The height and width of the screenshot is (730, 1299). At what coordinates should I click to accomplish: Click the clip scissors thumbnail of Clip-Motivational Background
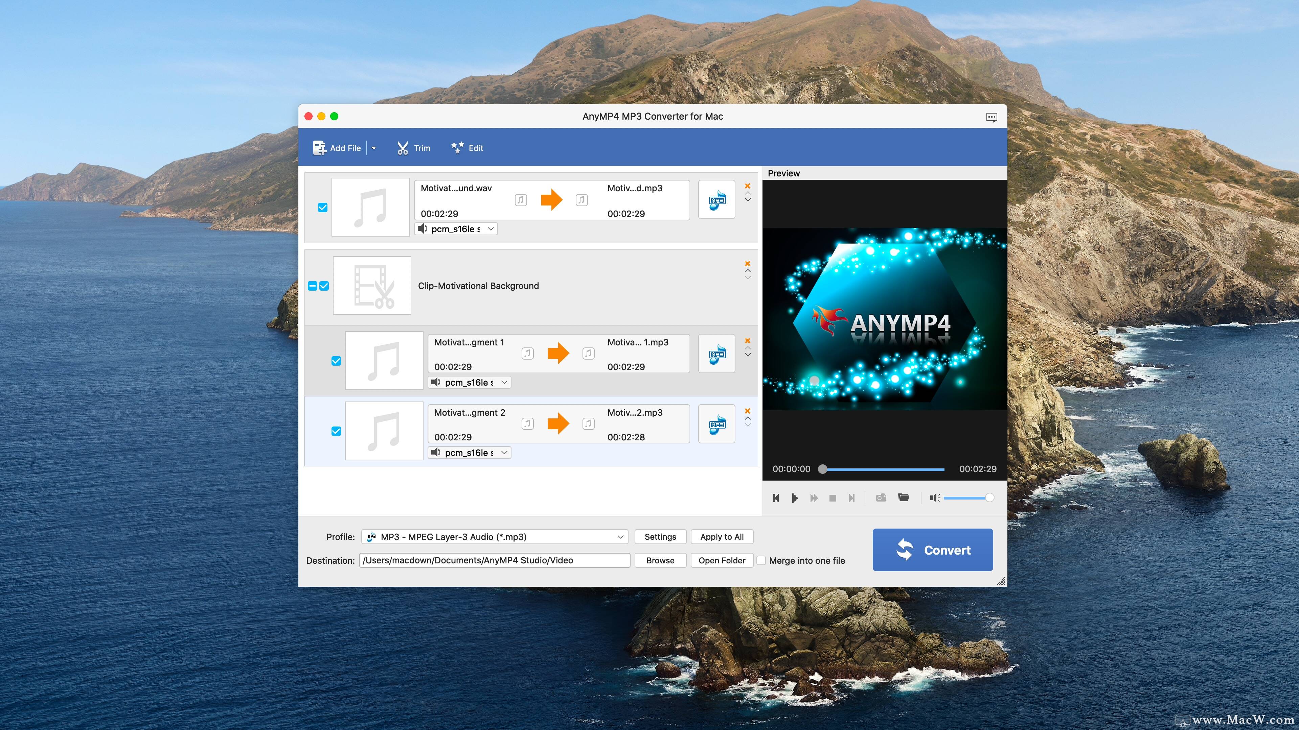(x=372, y=286)
